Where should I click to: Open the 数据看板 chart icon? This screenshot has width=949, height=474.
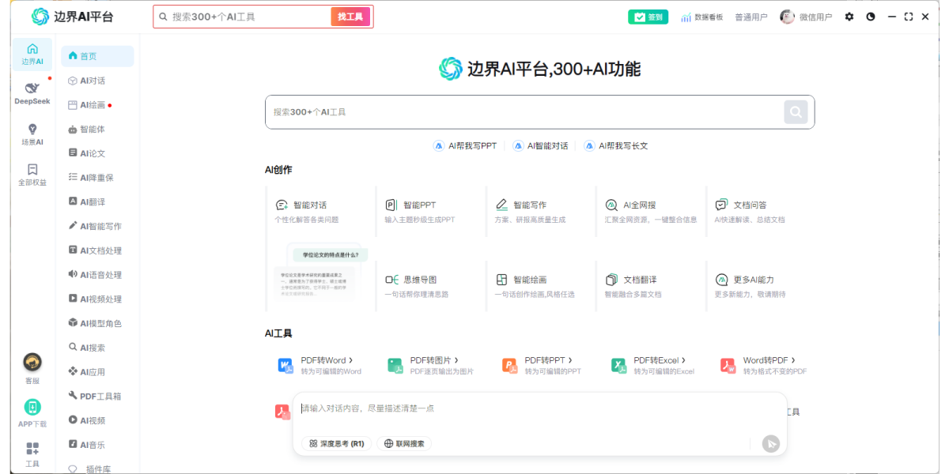pyautogui.click(x=686, y=17)
